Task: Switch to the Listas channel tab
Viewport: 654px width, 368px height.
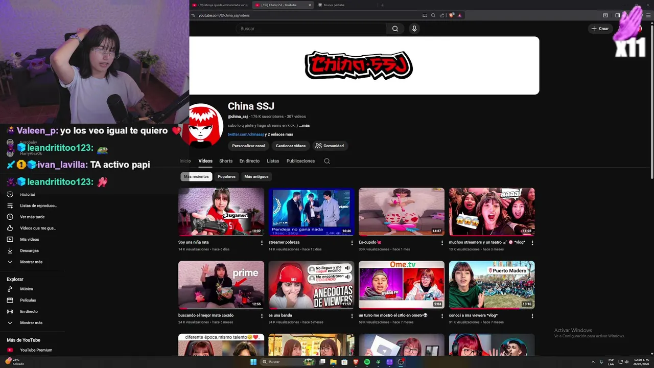Action: click(x=273, y=161)
